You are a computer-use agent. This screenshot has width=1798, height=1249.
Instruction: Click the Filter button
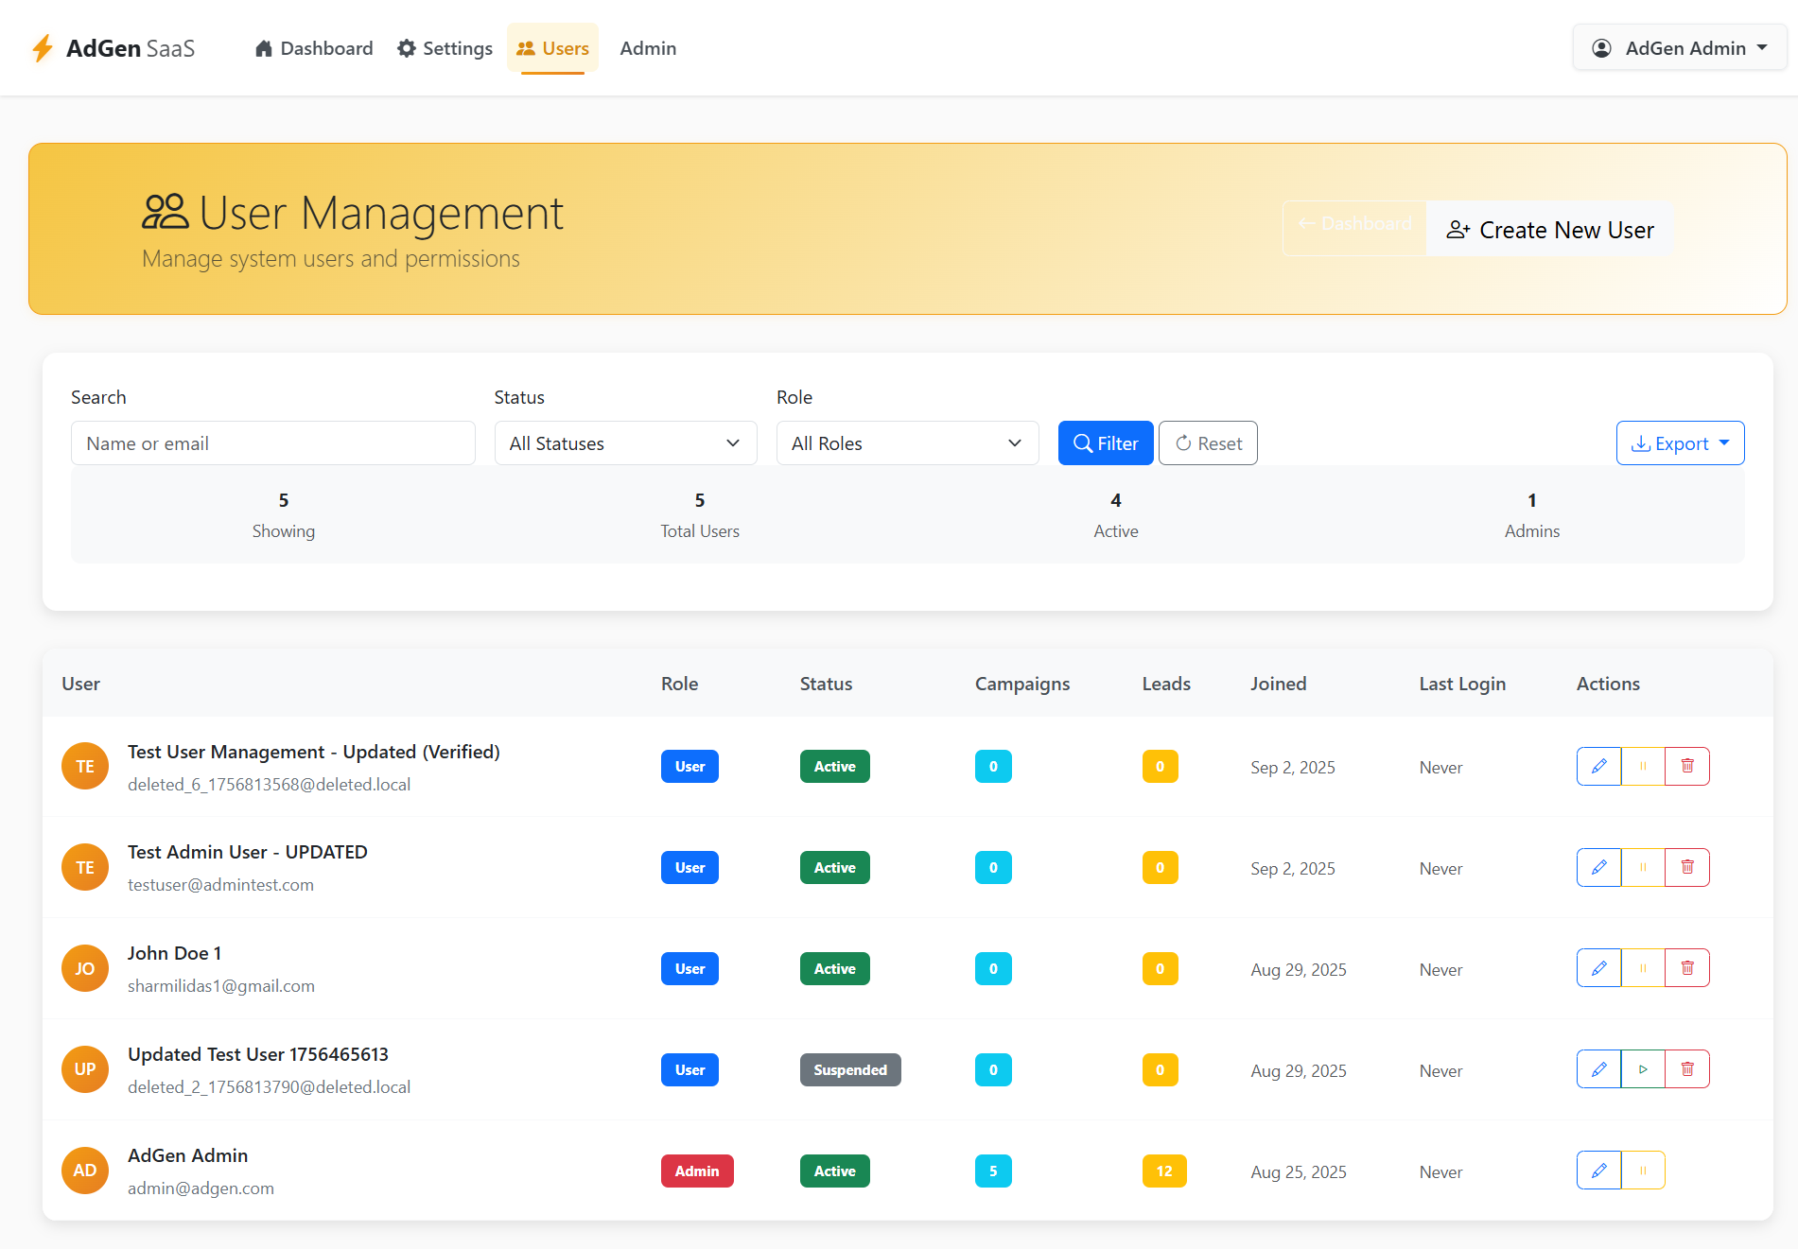tap(1106, 443)
